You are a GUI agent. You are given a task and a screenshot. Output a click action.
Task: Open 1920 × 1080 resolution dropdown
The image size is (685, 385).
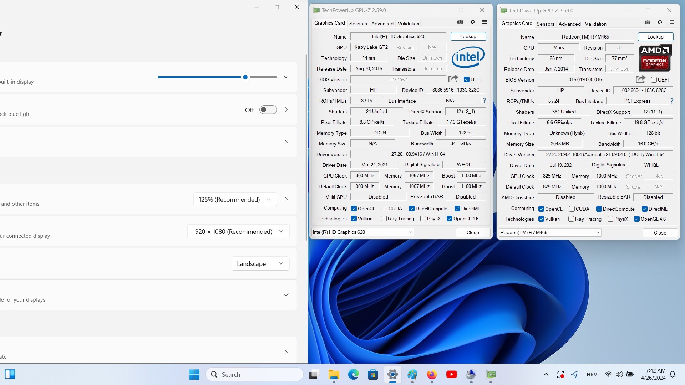[238, 231]
